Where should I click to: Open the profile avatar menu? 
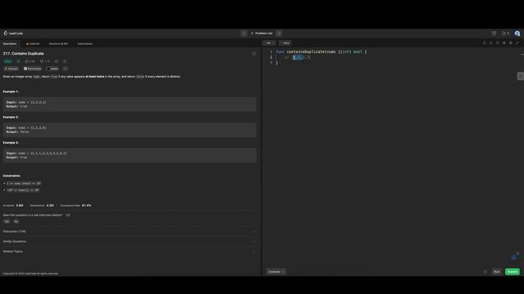tap(517, 33)
